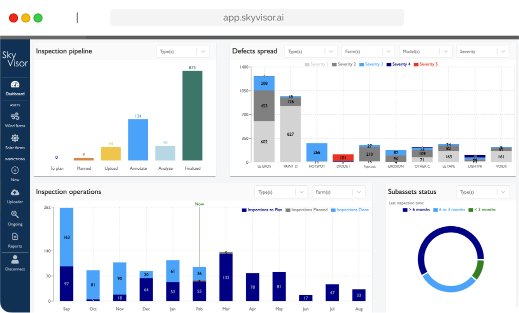Go to Wind farms via turbine icon

[15, 116]
